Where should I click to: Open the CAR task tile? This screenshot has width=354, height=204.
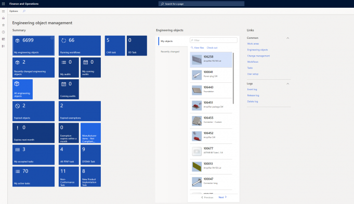pyautogui.click(x=115, y=46)
